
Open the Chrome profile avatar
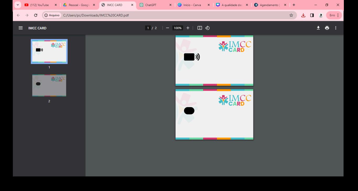tap(321, 15)
